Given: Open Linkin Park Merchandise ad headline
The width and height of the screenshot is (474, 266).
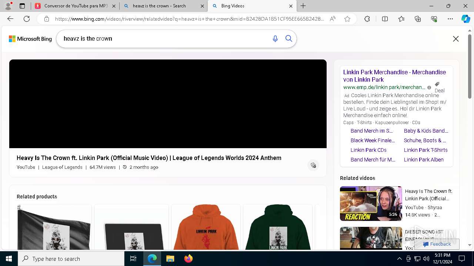Looking at the screenshot, I should (394, 76).
